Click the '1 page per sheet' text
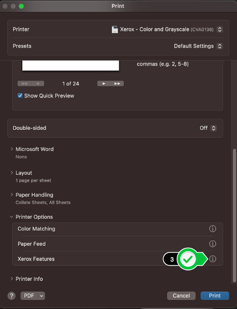The height and width of the screenshot is (309, 237). 33,180
